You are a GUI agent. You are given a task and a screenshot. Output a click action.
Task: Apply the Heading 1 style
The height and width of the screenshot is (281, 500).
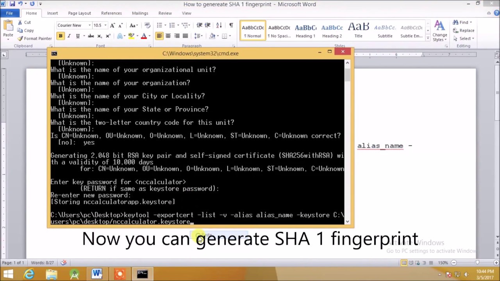point(305,31)
